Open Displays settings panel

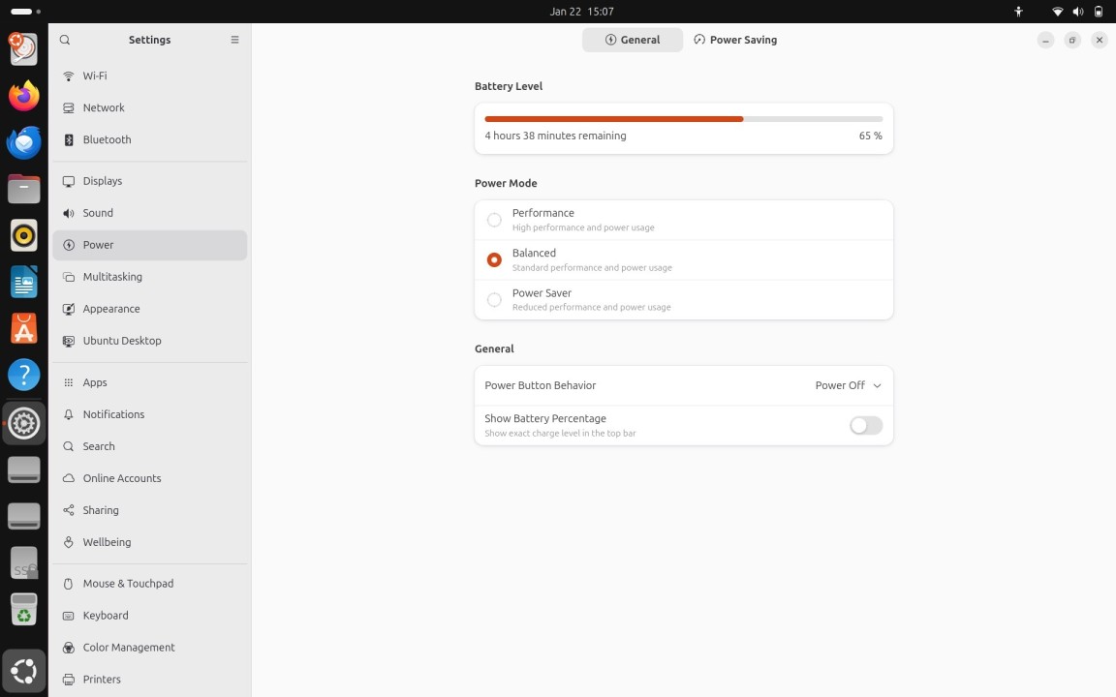tap(103, 181)
